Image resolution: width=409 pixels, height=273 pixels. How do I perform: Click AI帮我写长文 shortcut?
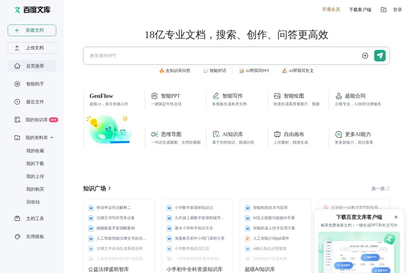pos(298,71)
